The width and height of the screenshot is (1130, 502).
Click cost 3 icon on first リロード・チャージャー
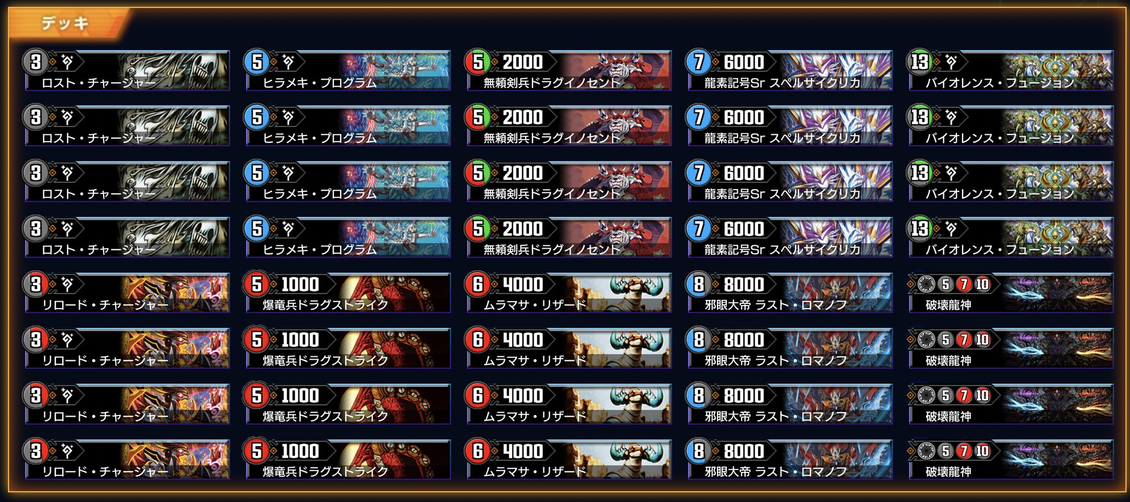click(35, 283)
